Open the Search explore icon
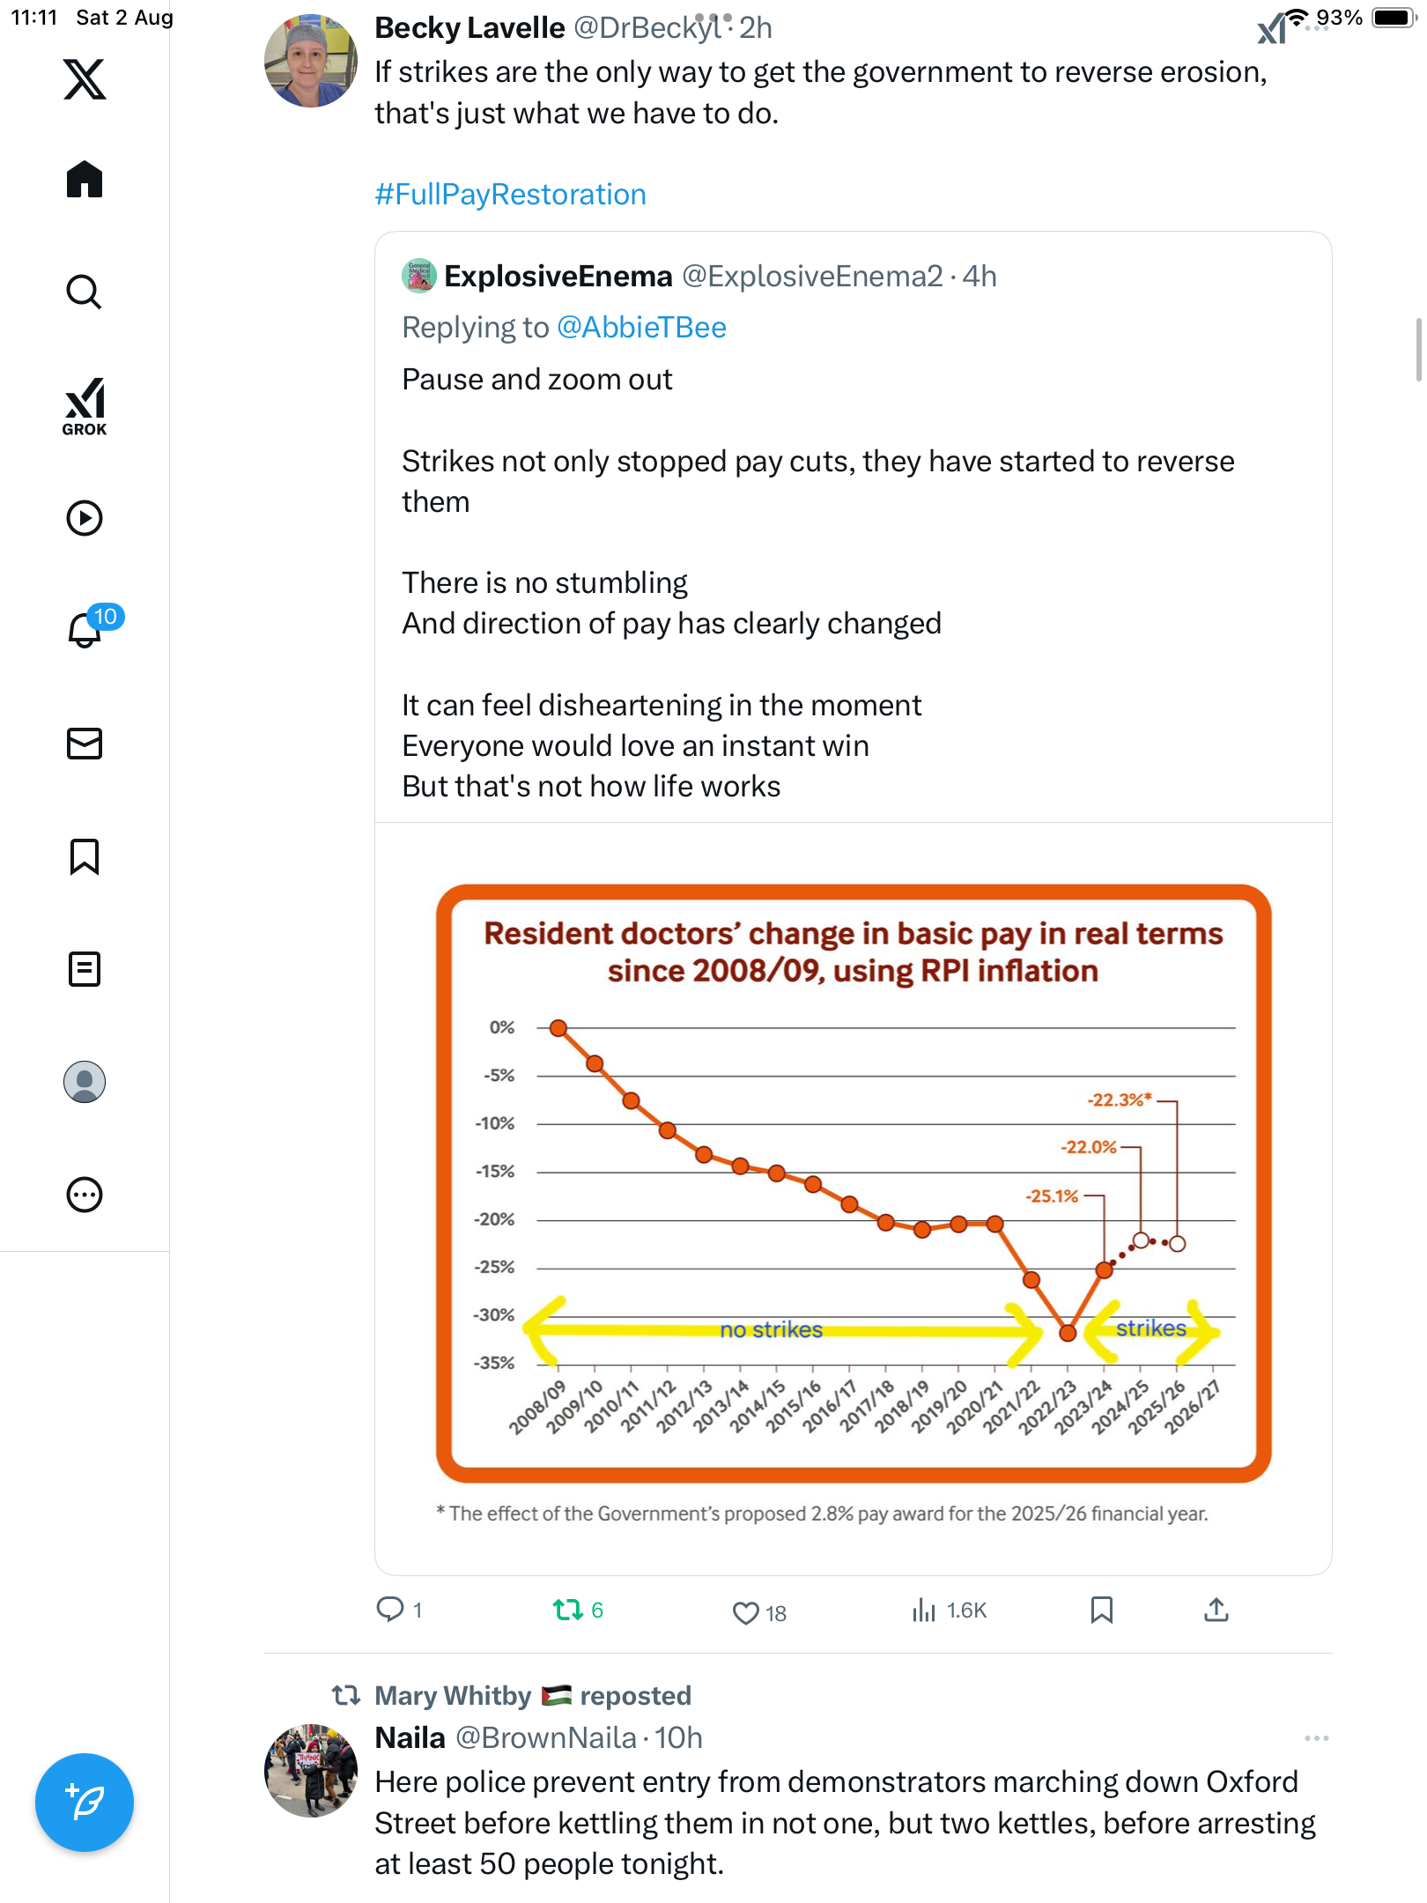 (x=85, y=292)
